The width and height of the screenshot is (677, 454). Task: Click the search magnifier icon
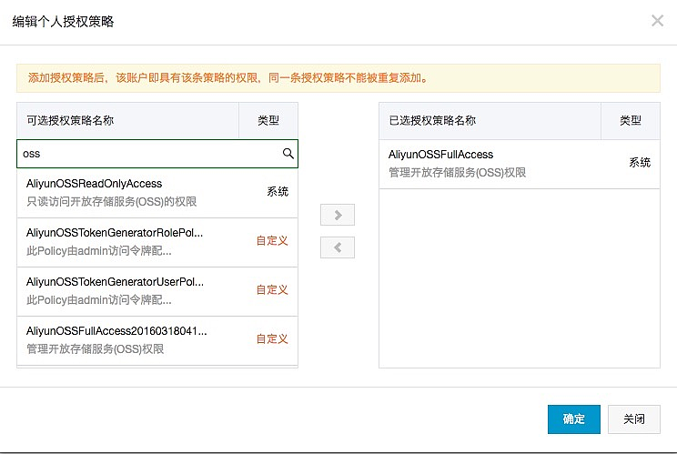click(x=288, y=154)
